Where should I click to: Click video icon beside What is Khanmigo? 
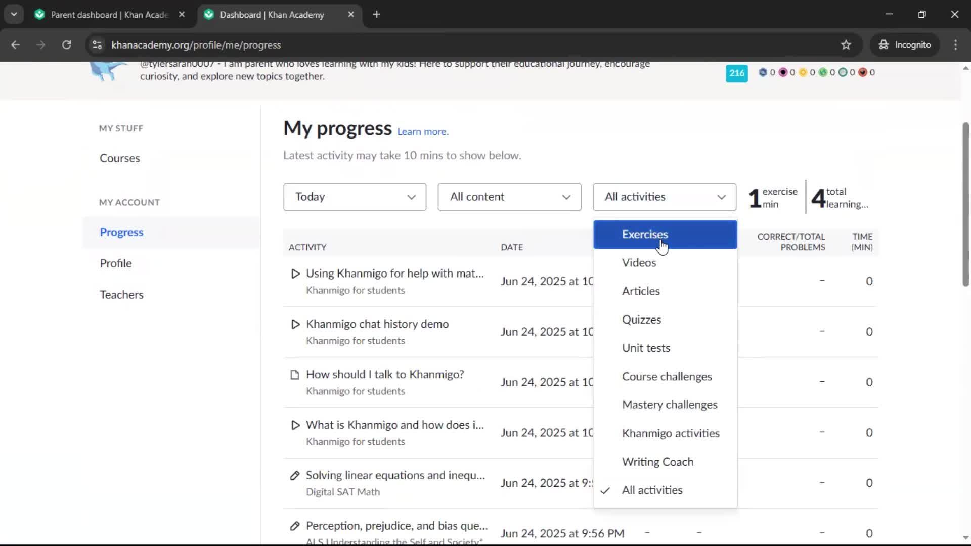[x=295, y=425]
